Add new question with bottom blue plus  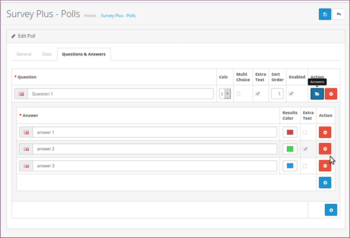coord(331,210)
